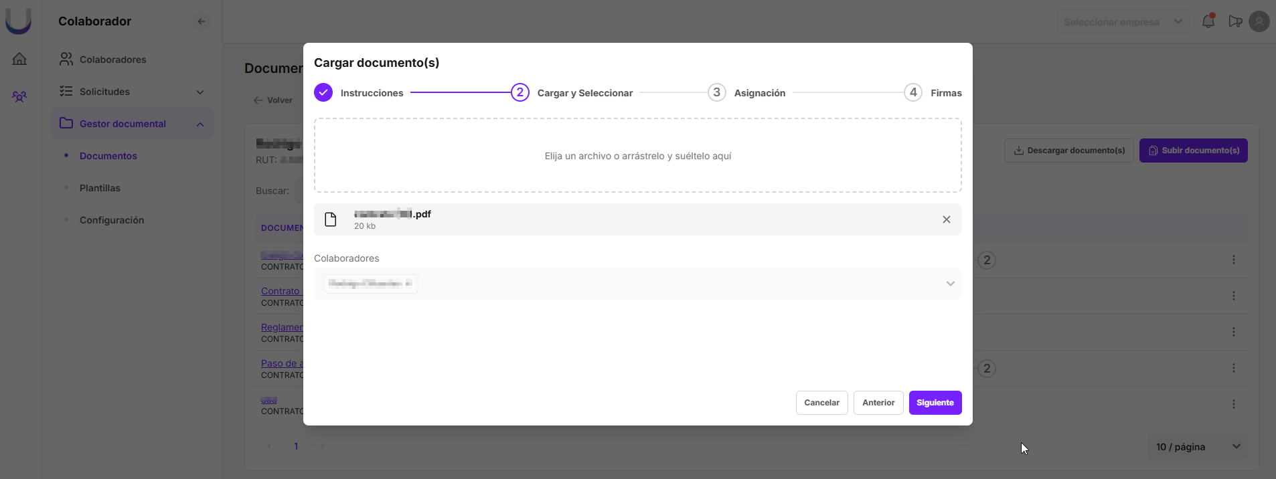Screen dimensions: 1276x479
Task: Click the home icon in sidebar
Action: [19, 59]
